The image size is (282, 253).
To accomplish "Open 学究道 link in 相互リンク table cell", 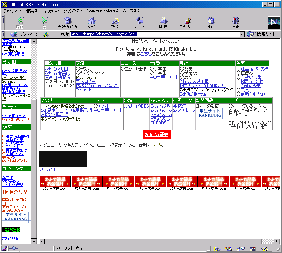I will [179, 106].
